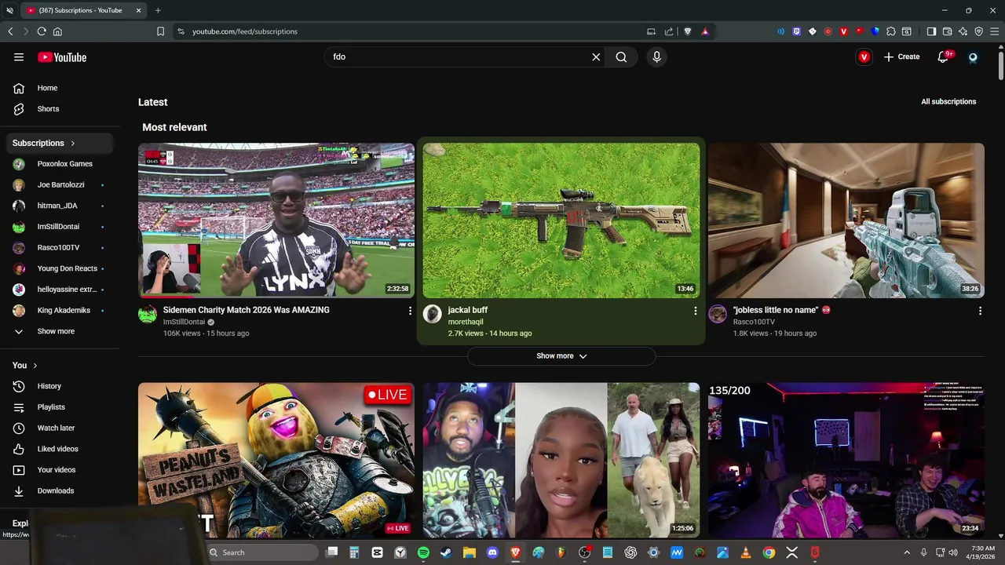Viewport: 1005px width, 565px height.
Task: Open the YouTube hamburger guide menu
Action: (19, 56)
